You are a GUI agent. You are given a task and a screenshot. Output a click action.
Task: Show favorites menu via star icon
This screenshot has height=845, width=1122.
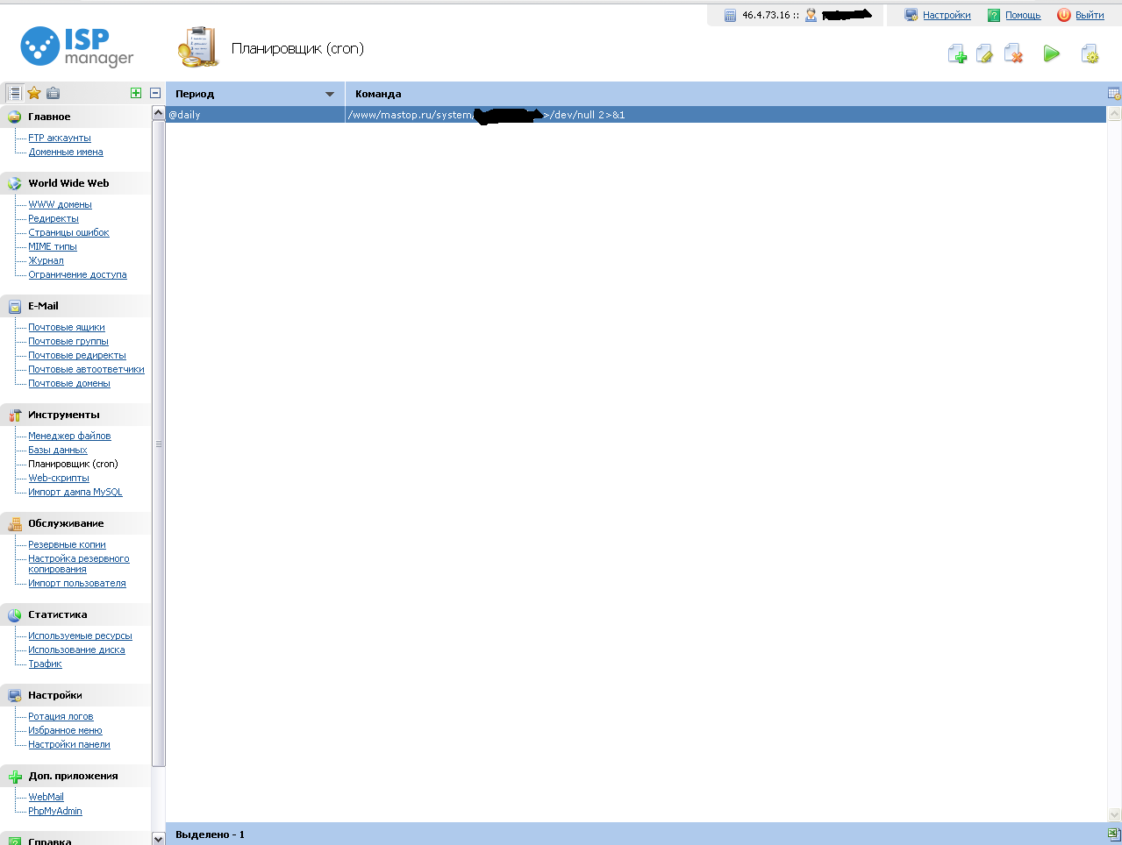point(34,93)
